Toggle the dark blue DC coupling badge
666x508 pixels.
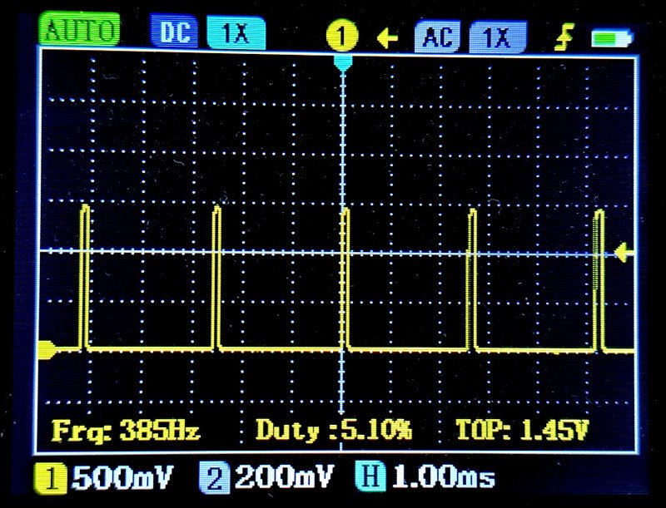point(174,32)
